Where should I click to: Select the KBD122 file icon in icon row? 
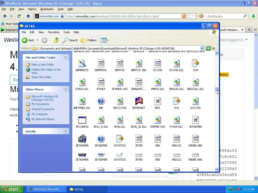coord(177,139)
